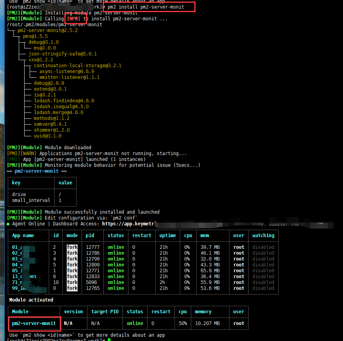Click emitter-listener@1.1.1 entry

(x=69, y=77)
